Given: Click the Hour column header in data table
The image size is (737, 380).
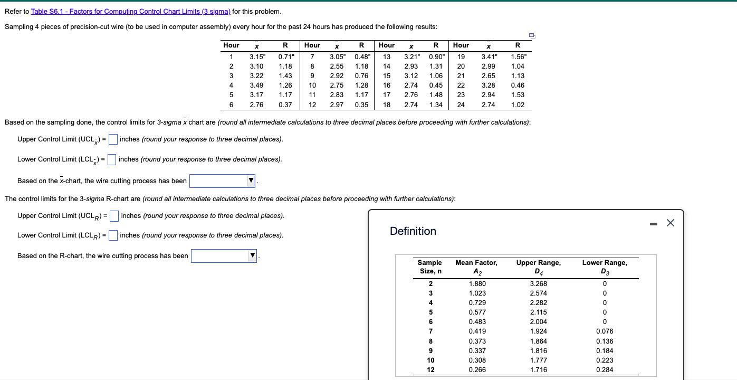Looking at the screenshot, I should pos(231,45).
